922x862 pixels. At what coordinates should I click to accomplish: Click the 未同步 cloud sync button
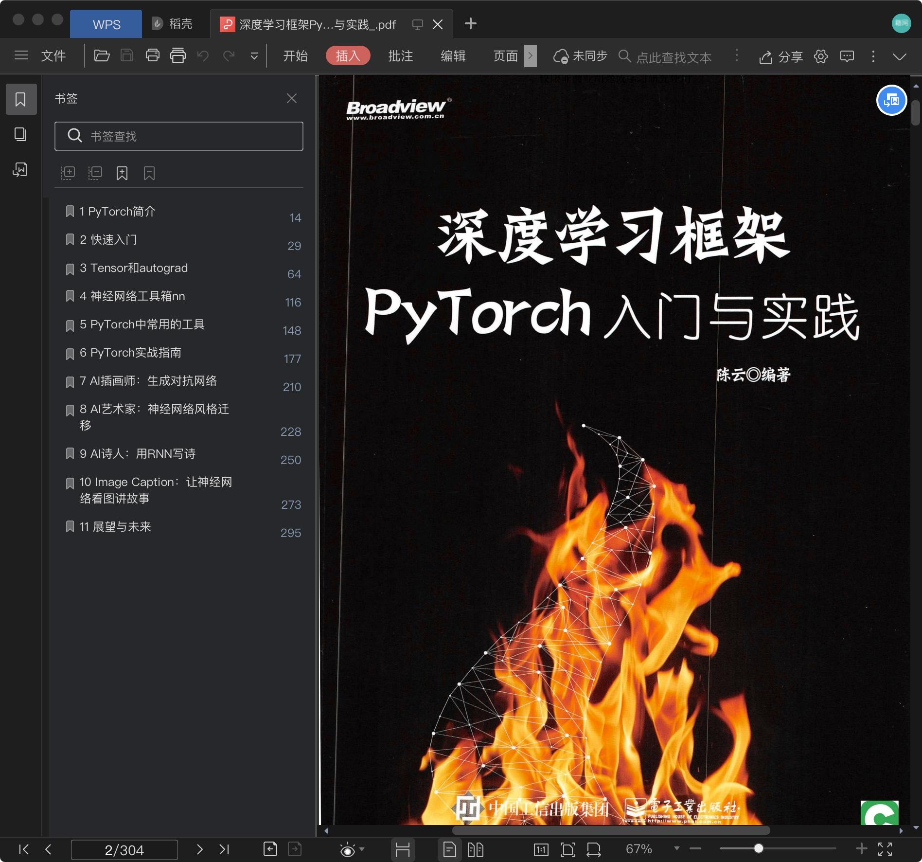tap(580, 56)
